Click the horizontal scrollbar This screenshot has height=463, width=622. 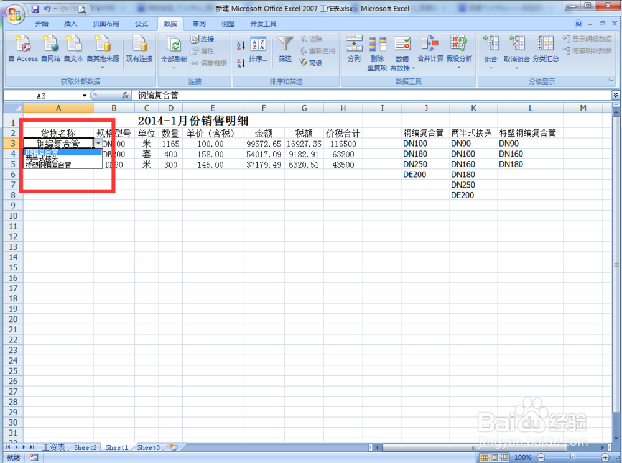click(x=473, y=447)
